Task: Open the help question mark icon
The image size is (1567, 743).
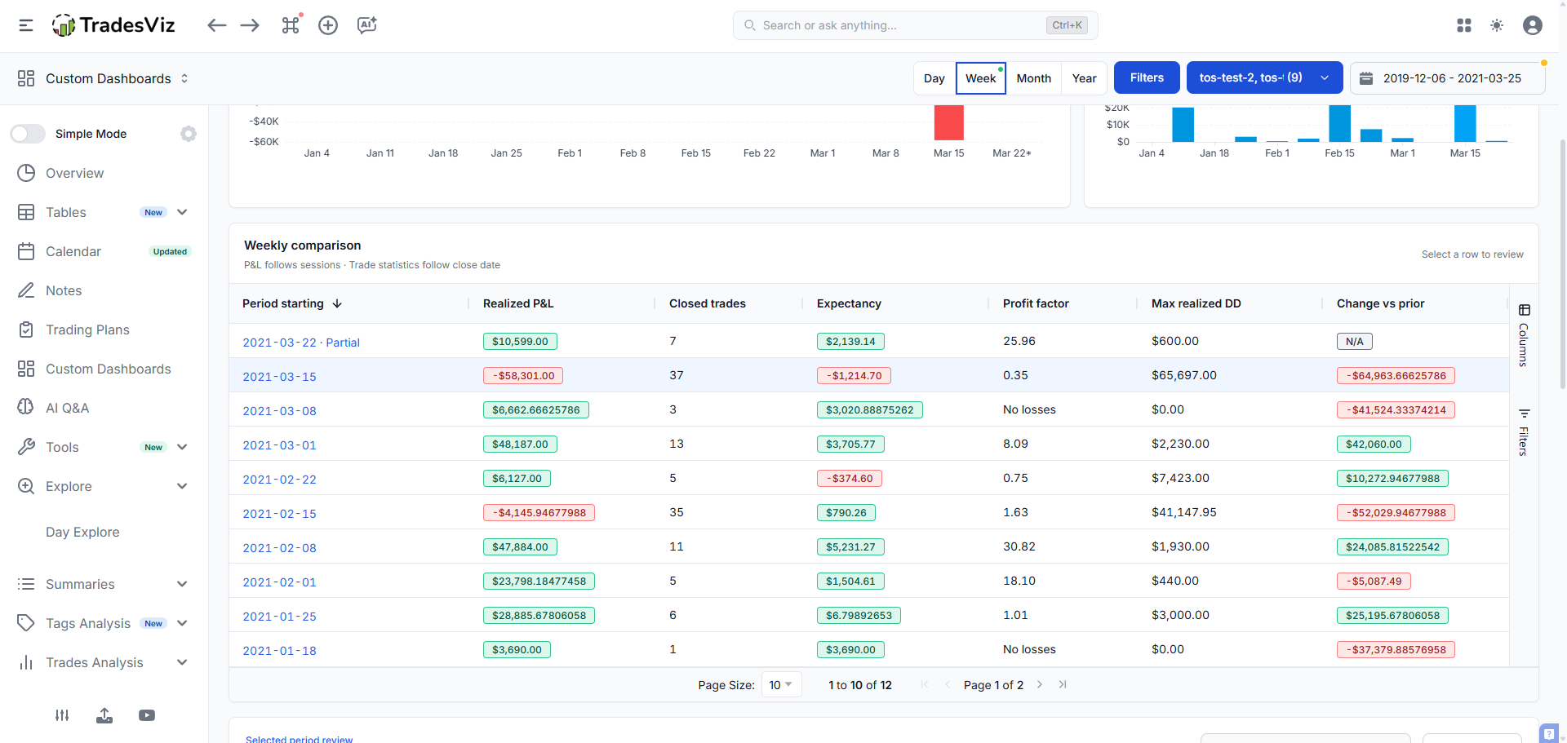Action: [x=1549, y=733]
